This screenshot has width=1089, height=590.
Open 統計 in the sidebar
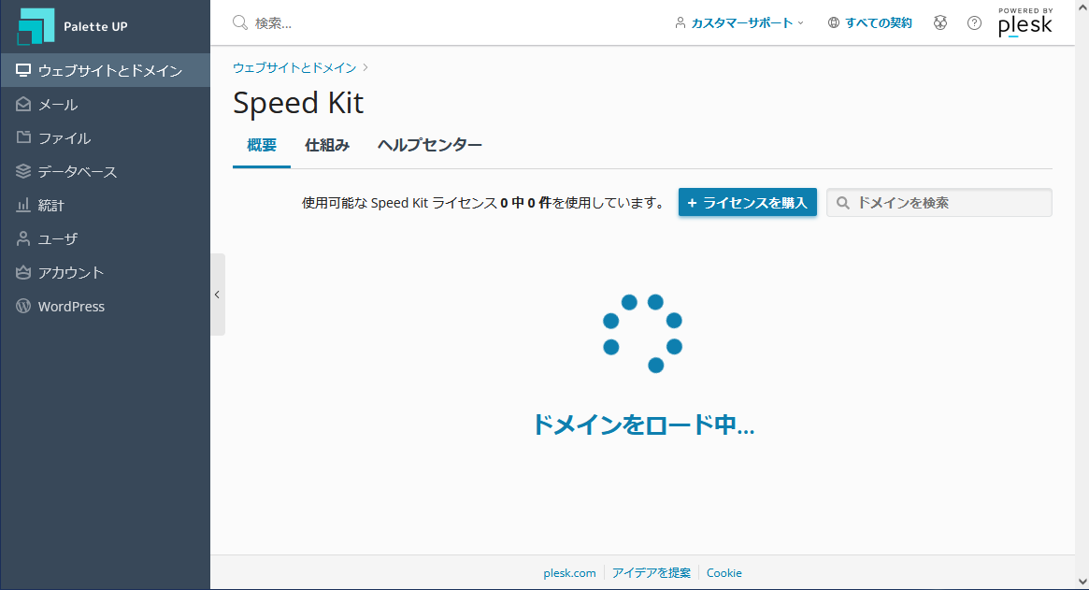pyautogui.click(x=106, y=205)
